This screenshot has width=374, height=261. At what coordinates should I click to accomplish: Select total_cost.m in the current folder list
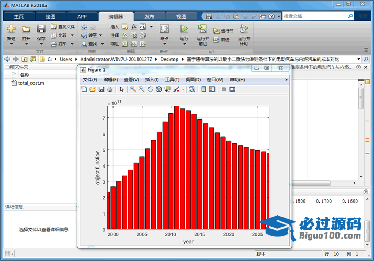tap(31, 83)
